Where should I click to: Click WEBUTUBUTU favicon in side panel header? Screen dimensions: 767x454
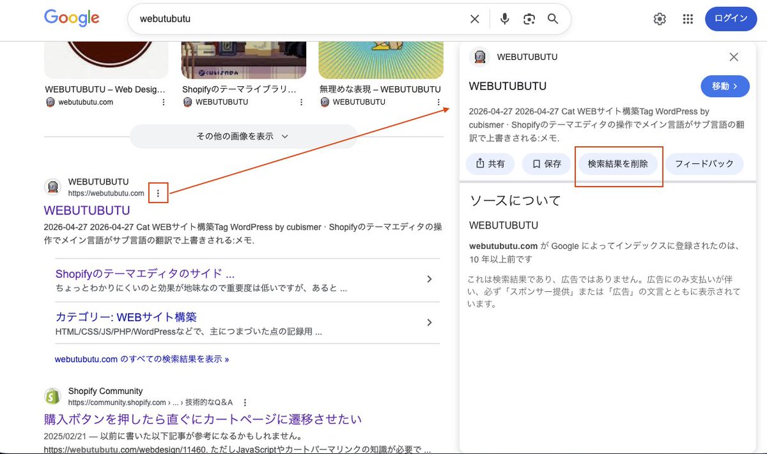pyautogui.click(x=479, y=57)
